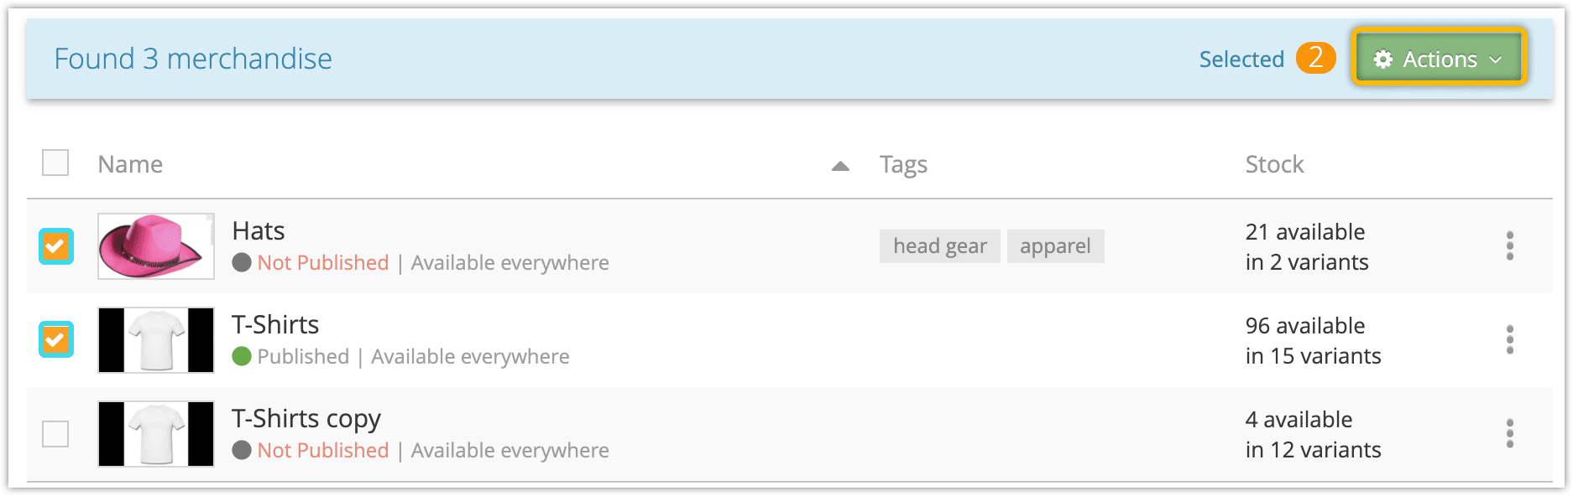
Task: Uncheck the Hats merchandise checkbox
Action: (x=56, y=246)
